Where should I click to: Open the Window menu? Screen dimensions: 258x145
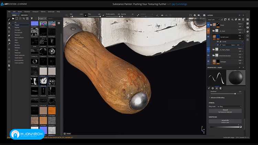[x=27, y=12]
